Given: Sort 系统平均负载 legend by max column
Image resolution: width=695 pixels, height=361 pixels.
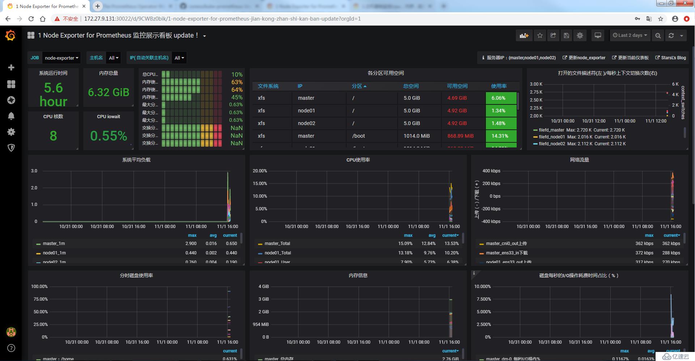Looking at the screenshot, I should tap(192, 235).
